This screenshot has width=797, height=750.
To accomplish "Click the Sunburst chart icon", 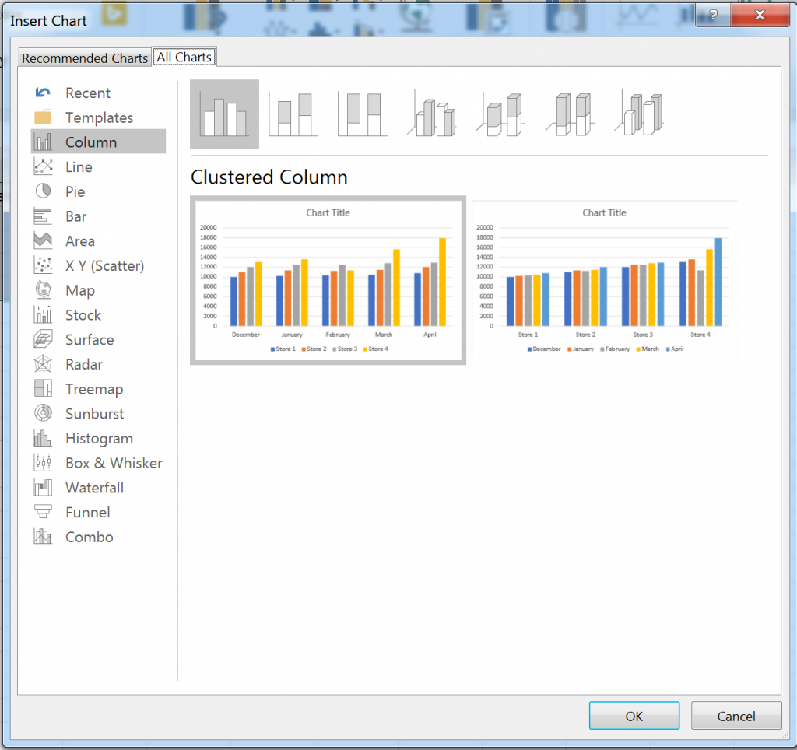I will pyautogui.click(x=43, y=413).
